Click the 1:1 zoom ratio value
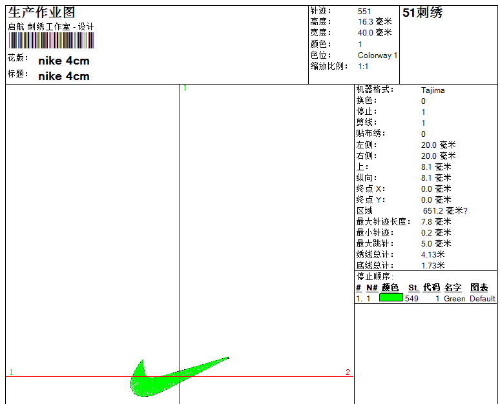Image resolution: width=500 pixels, height=404 pixels. [x=364, y=66]
